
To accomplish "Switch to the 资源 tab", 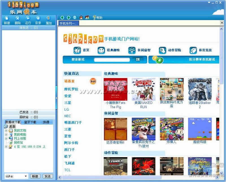I will tap(46, 122).
